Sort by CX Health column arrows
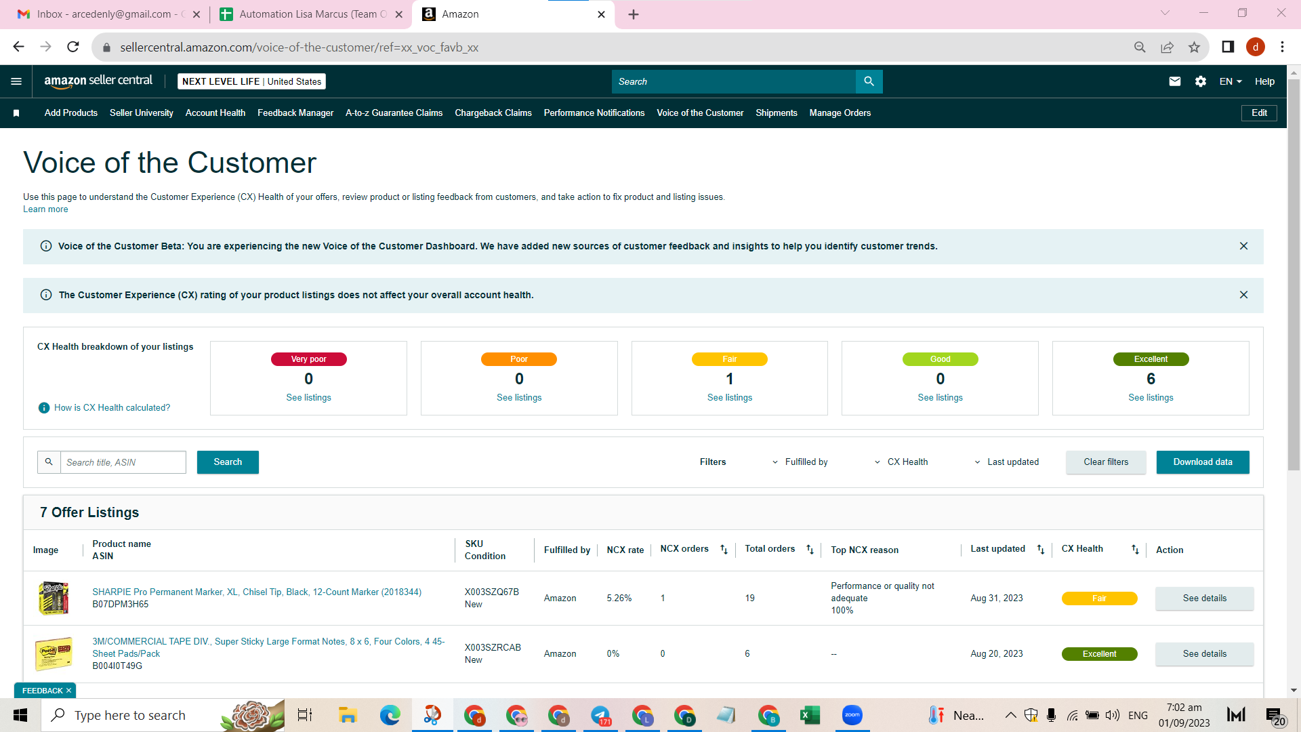Screen dimensions: 1301x732 (1135, 550)
